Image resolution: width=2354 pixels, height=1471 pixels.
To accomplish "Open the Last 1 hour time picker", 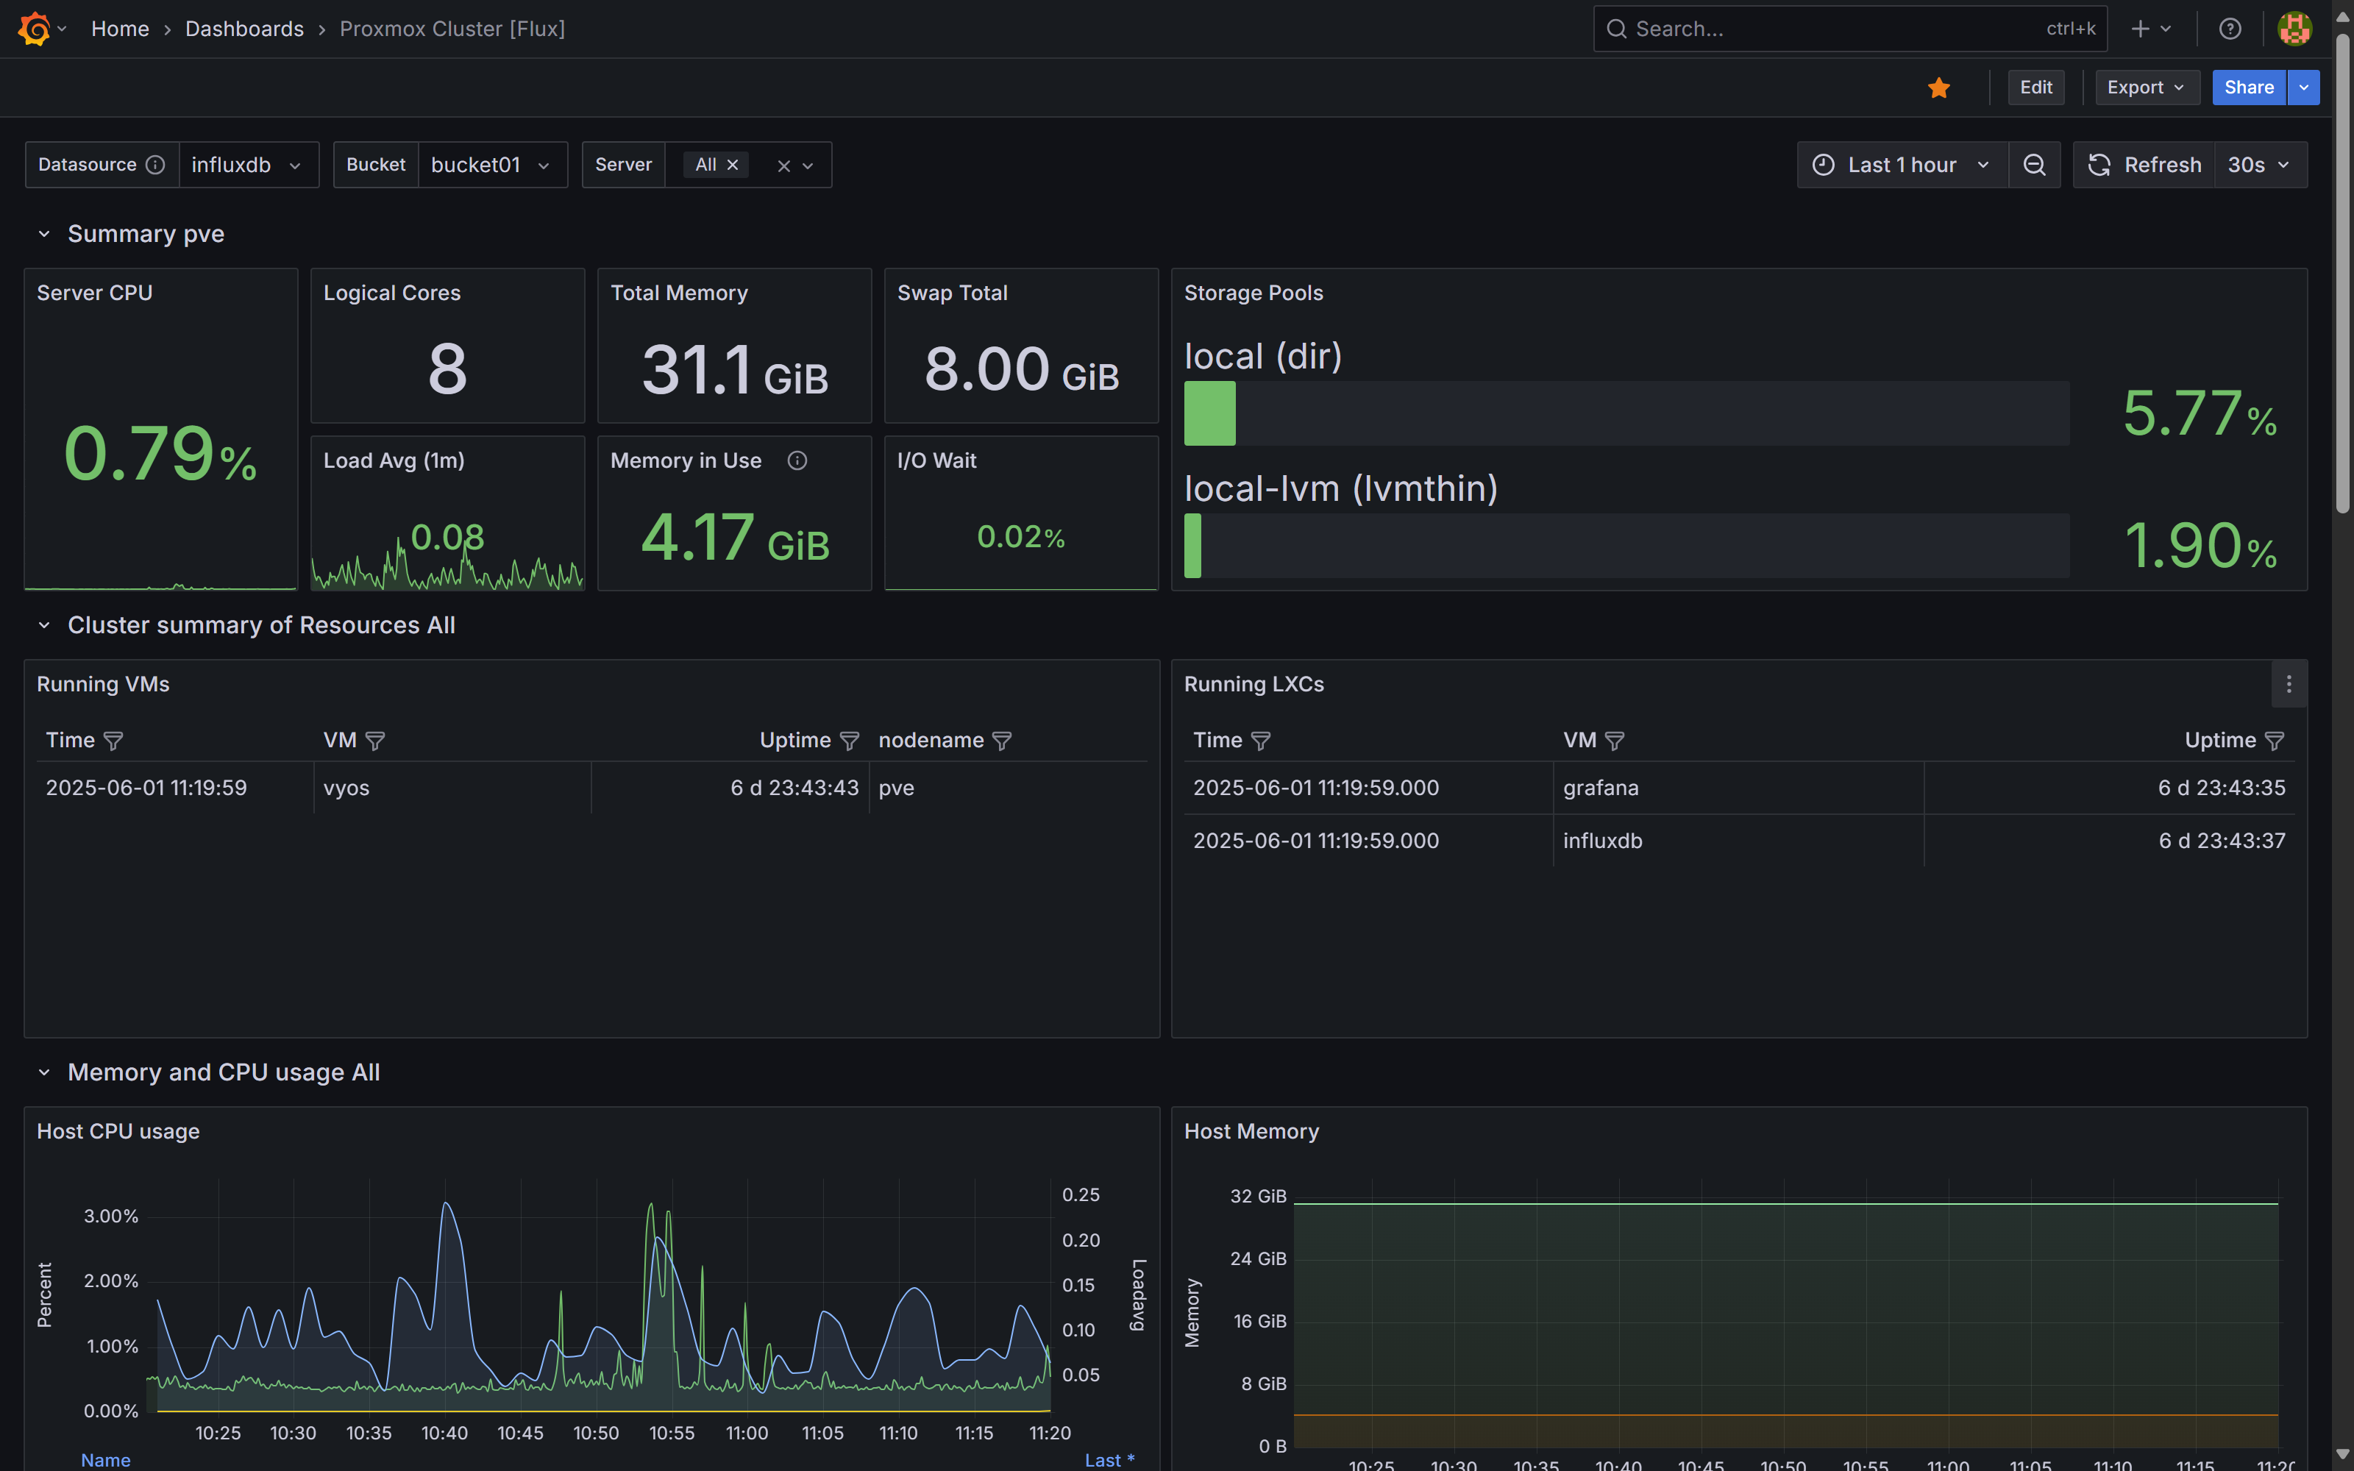I will (x=1902, y=165).
